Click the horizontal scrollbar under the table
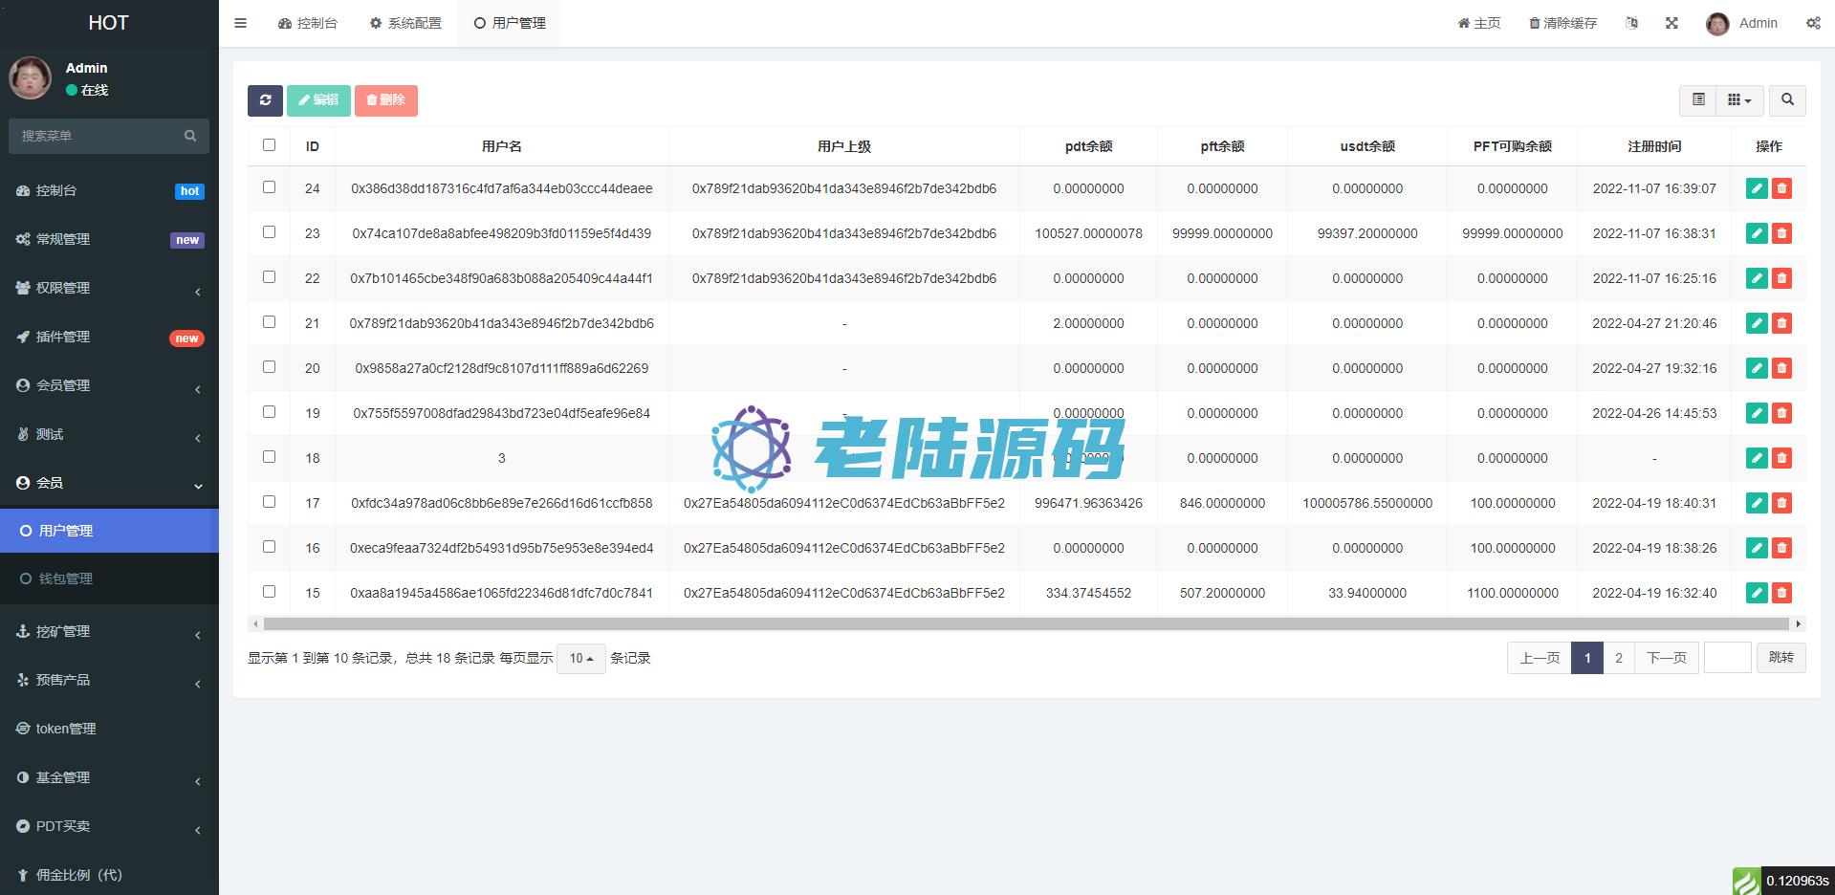Screen dimensions: 1835x895 click(1025, 623)
